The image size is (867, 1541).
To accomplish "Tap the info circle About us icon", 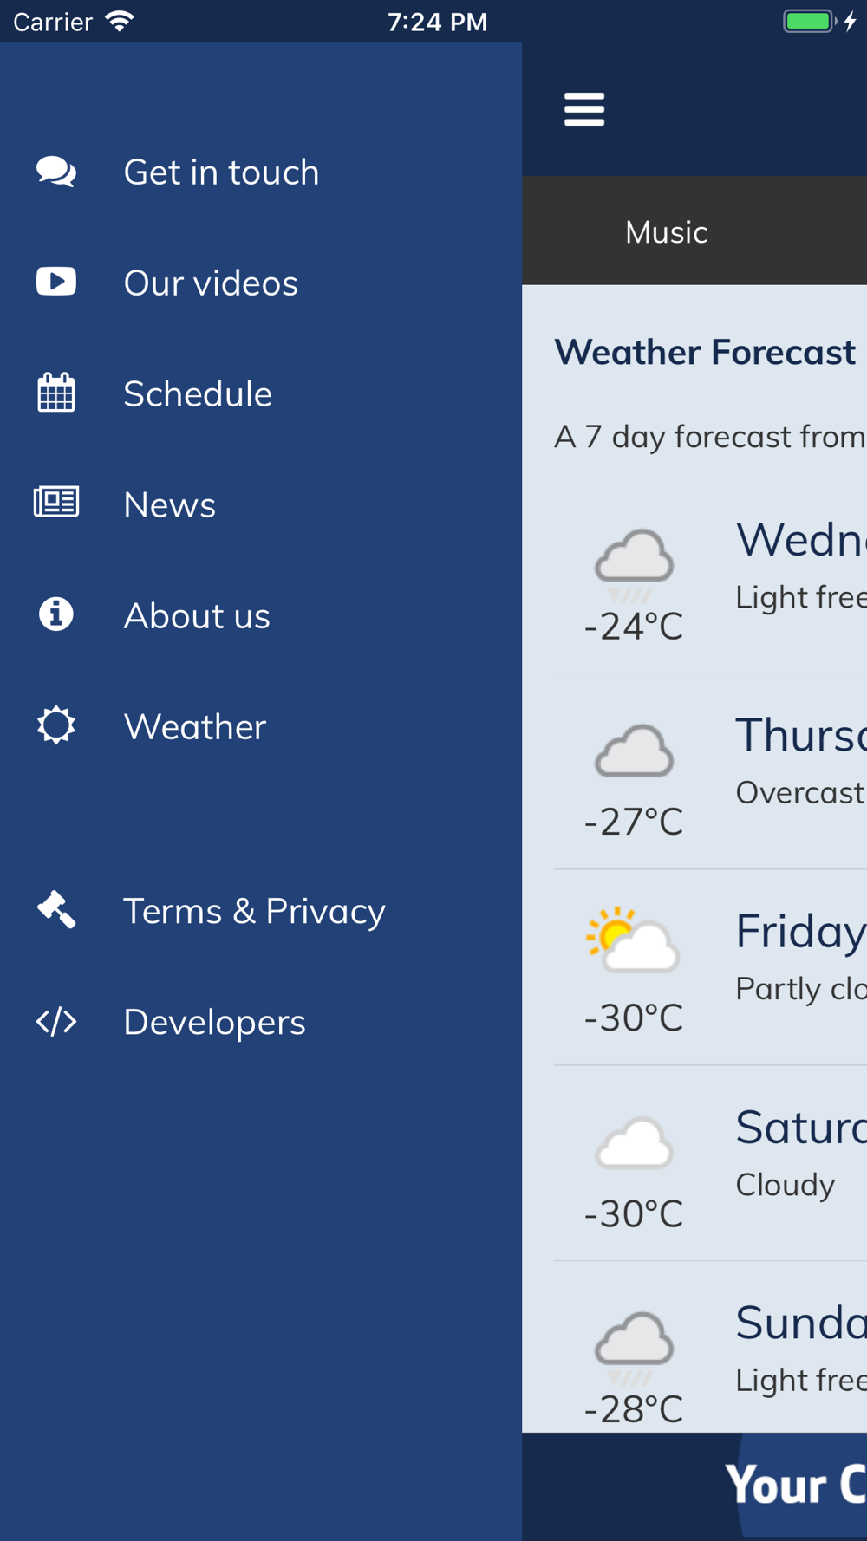I will (x=56, y=614).
